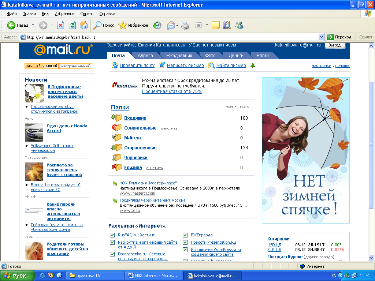Click the Черновики folder icon
This screenshot has height=281, width=375.
point(116,157)
